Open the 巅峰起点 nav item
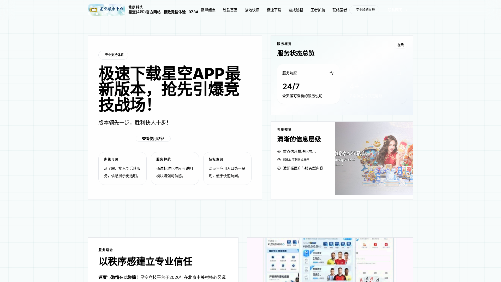 pos(208,10)
